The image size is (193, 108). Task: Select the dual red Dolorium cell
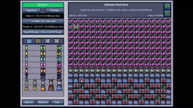[43, 70]
